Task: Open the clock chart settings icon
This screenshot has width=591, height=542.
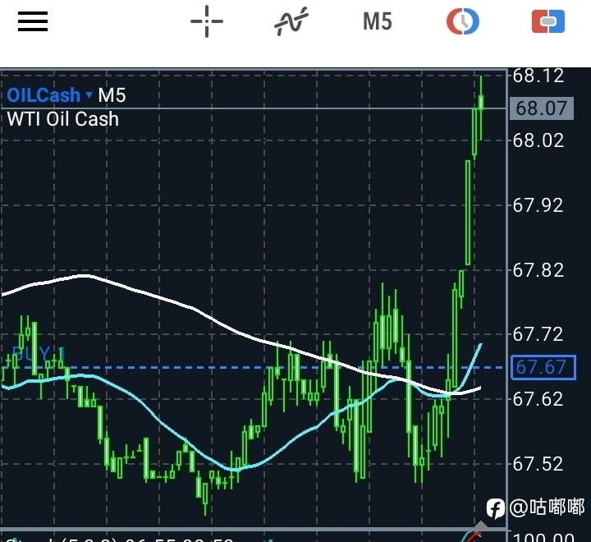Action: click(x=463, y=21)
